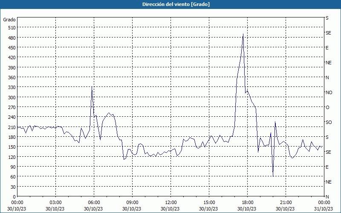This screenshot has height=213, width=341.
Task: Click the 480 value on the degree axis
Action: click(x=12, y=38)
